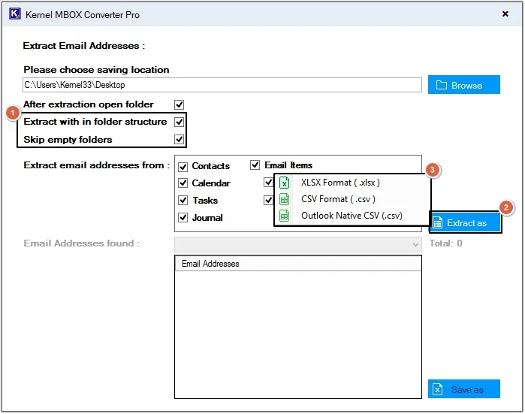Click the folder icon on Browse button

[x=442, y=85]
